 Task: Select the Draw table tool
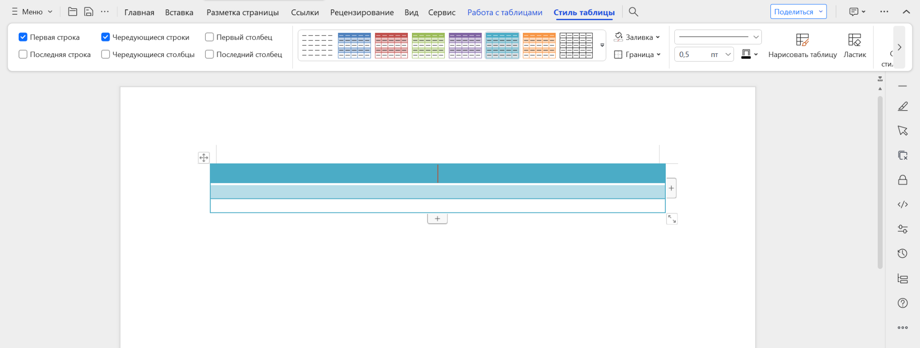point(802,46)
